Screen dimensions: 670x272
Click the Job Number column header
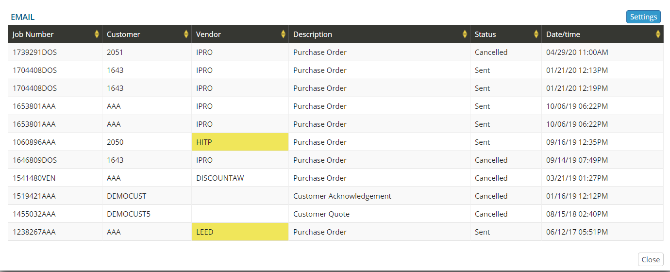click(x=33, y=34)
